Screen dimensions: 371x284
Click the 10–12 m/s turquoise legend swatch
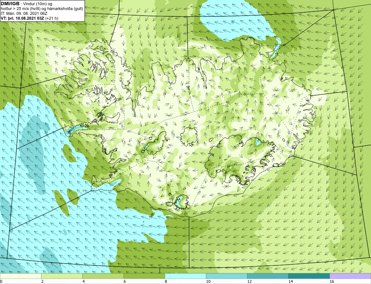tap(226, 276)
